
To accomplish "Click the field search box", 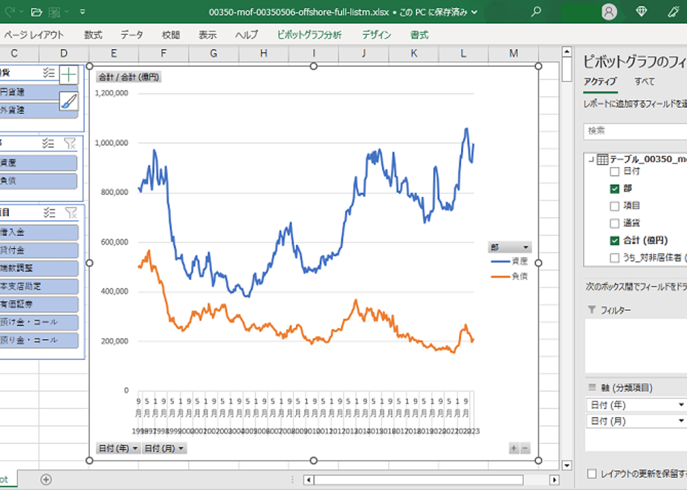I will point(635,131).
